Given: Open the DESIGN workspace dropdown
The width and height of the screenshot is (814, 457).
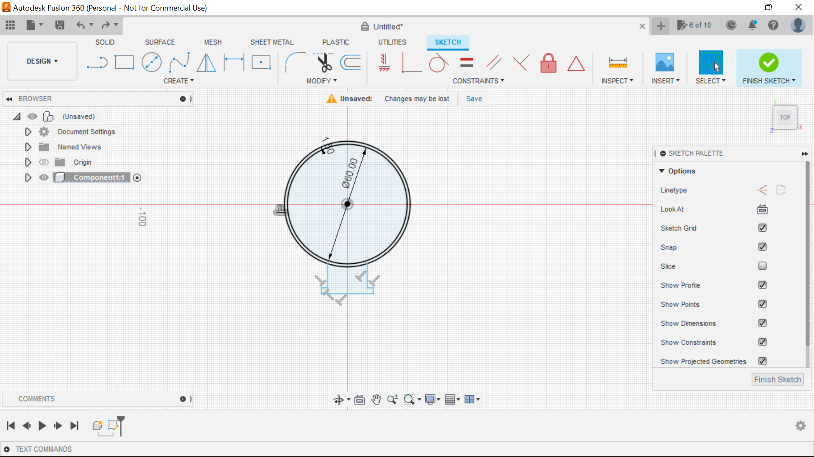Looking at the screenshot, I should (42, 61).
